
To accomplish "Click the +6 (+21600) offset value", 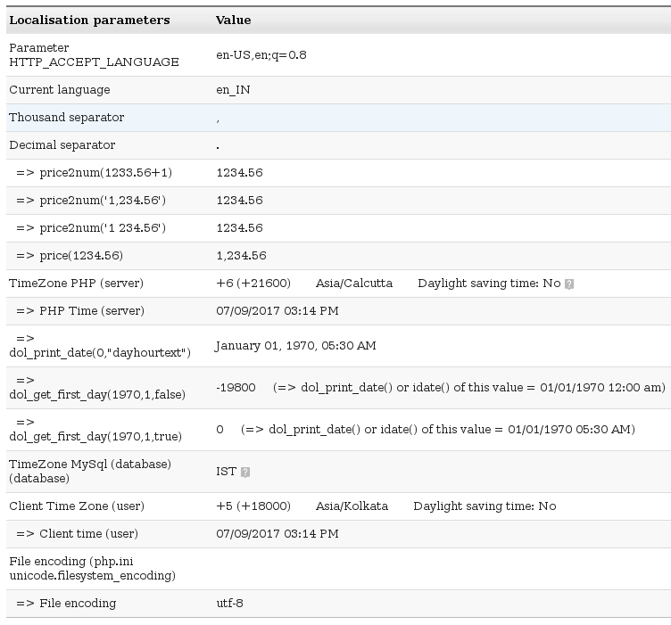I will [x=253, y=284].
